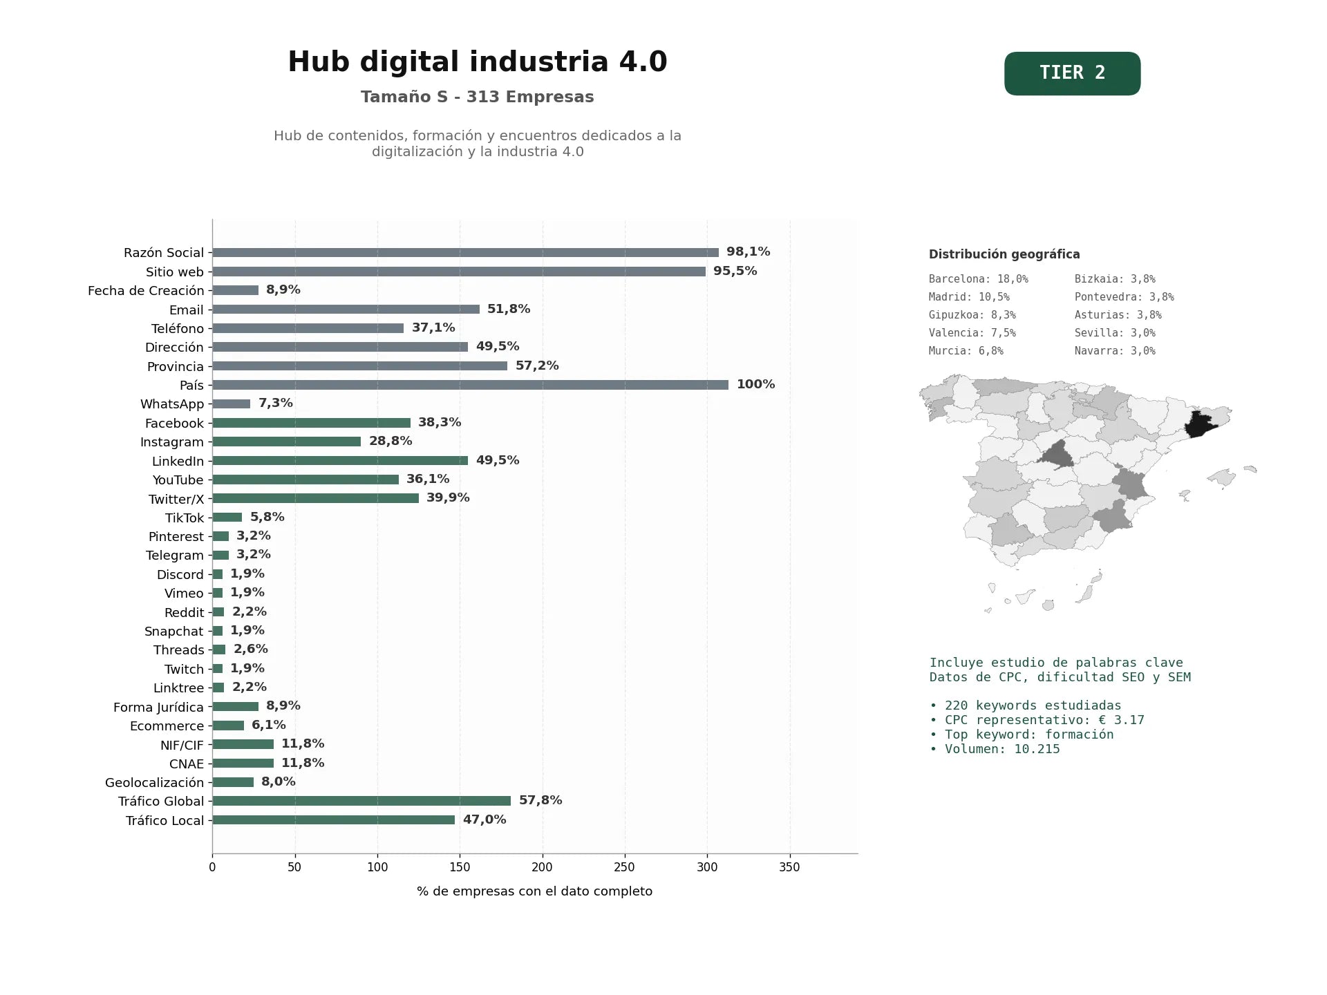Click the '220 keywords estudiadas' bullet
The height and width of the screenshot is (995, 1327).
(x=1026, y=705)
